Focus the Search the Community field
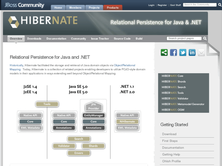Screen dimensions: 222x166 pyautogui.click(x=200, y=5)
